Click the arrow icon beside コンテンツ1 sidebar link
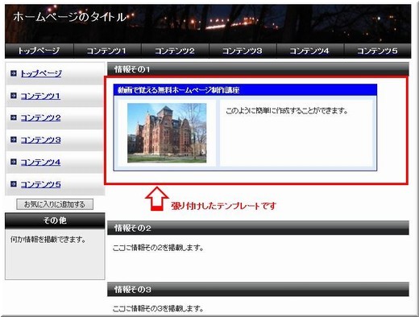This screenshot has height=317, width=419. [x=14, y=96]
